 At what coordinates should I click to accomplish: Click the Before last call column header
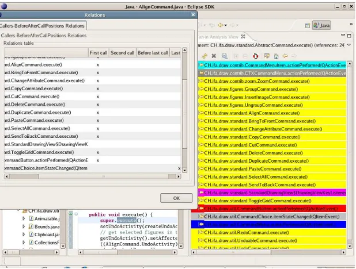pyautogui.click(x=153, y=52)
